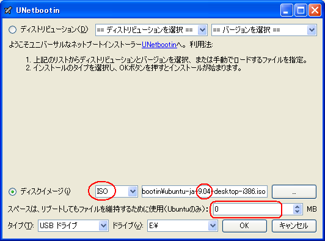Click the persistent space MB value field

[x=253, y=209]
